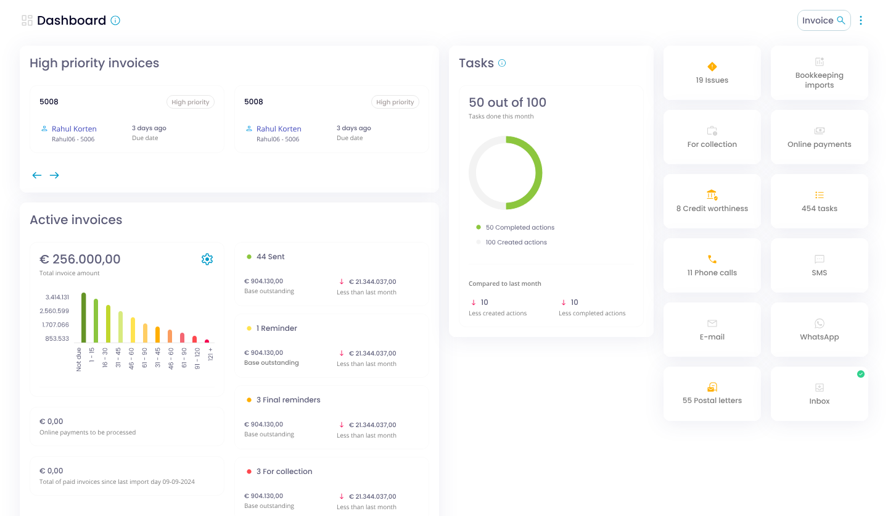
Task: Click the Phone calls icon
Action: (x=712, y=259)
